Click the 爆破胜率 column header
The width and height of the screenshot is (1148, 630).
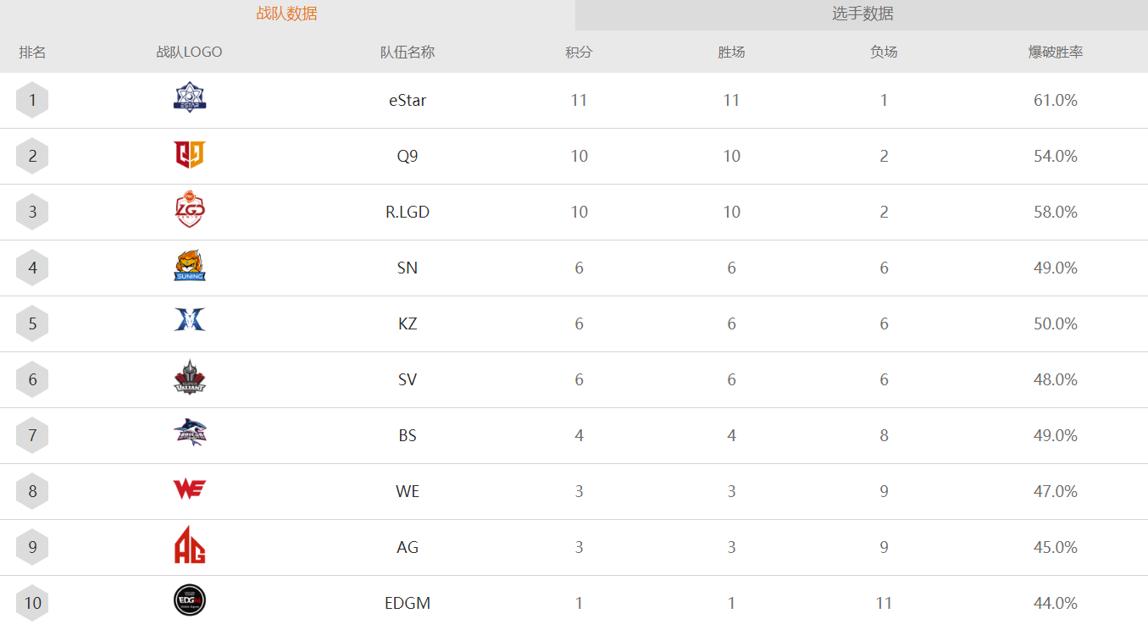(1056, 52)
